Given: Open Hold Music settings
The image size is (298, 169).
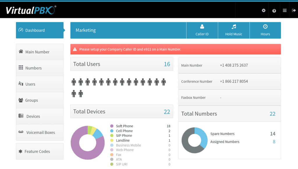Looking at the screenshot, I should [234, 30].
